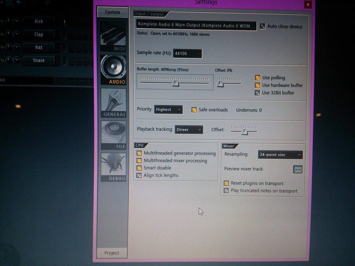Open the Resampling 24-point sinc dropdown

point(280,155)
